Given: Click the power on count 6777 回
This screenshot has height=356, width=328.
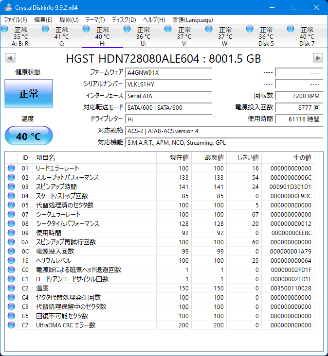Looking at the screenshot, I should (299, 107).
